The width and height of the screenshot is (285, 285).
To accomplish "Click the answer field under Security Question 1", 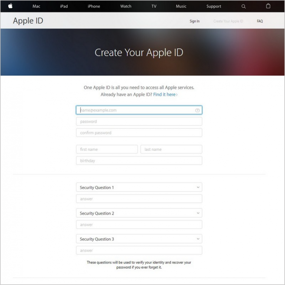I will click(x=139, y=199).
